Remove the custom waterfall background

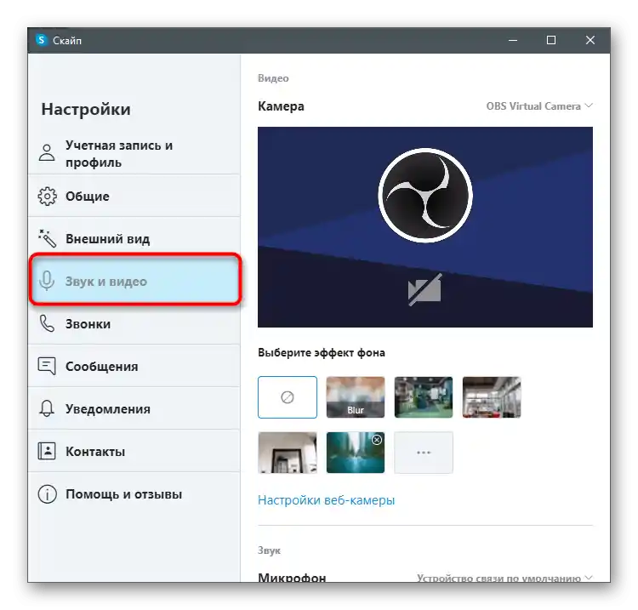[377, 440]
